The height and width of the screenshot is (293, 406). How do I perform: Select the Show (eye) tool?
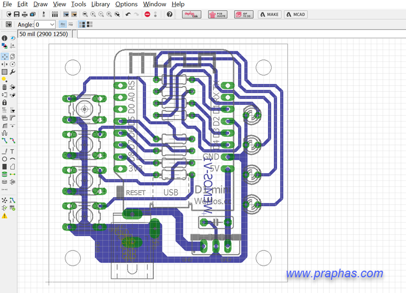pyautogui.click(x=12, y=38)
